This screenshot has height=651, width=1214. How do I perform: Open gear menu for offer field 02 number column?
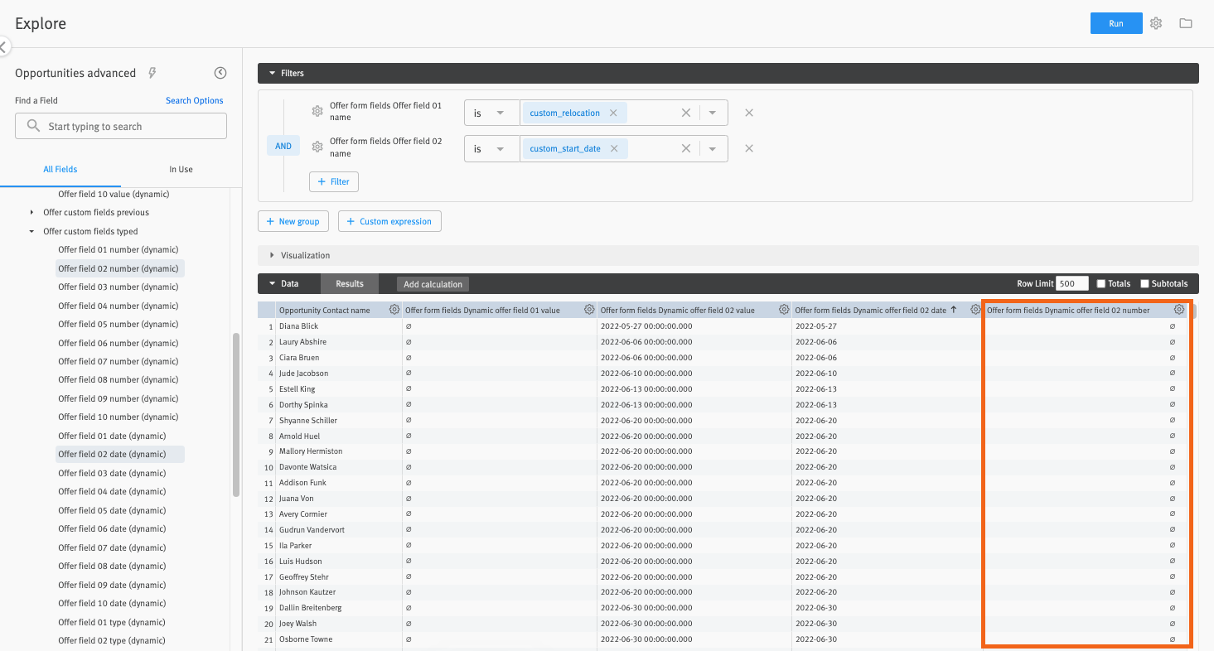(x=1179, y=310)
